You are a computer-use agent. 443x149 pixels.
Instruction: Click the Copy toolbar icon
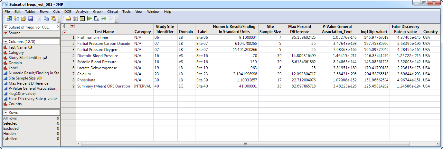pyautogui.click(x=46, y=19)
